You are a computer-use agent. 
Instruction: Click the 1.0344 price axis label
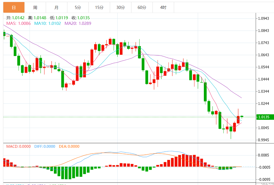point(264,91)
